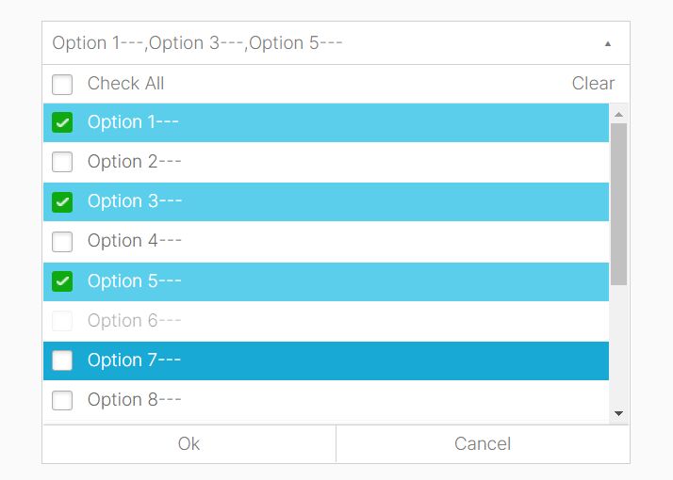This screenshot has width=673, height=480.
Task: Check the Option 4 checkbox
Action: point(62,242)
